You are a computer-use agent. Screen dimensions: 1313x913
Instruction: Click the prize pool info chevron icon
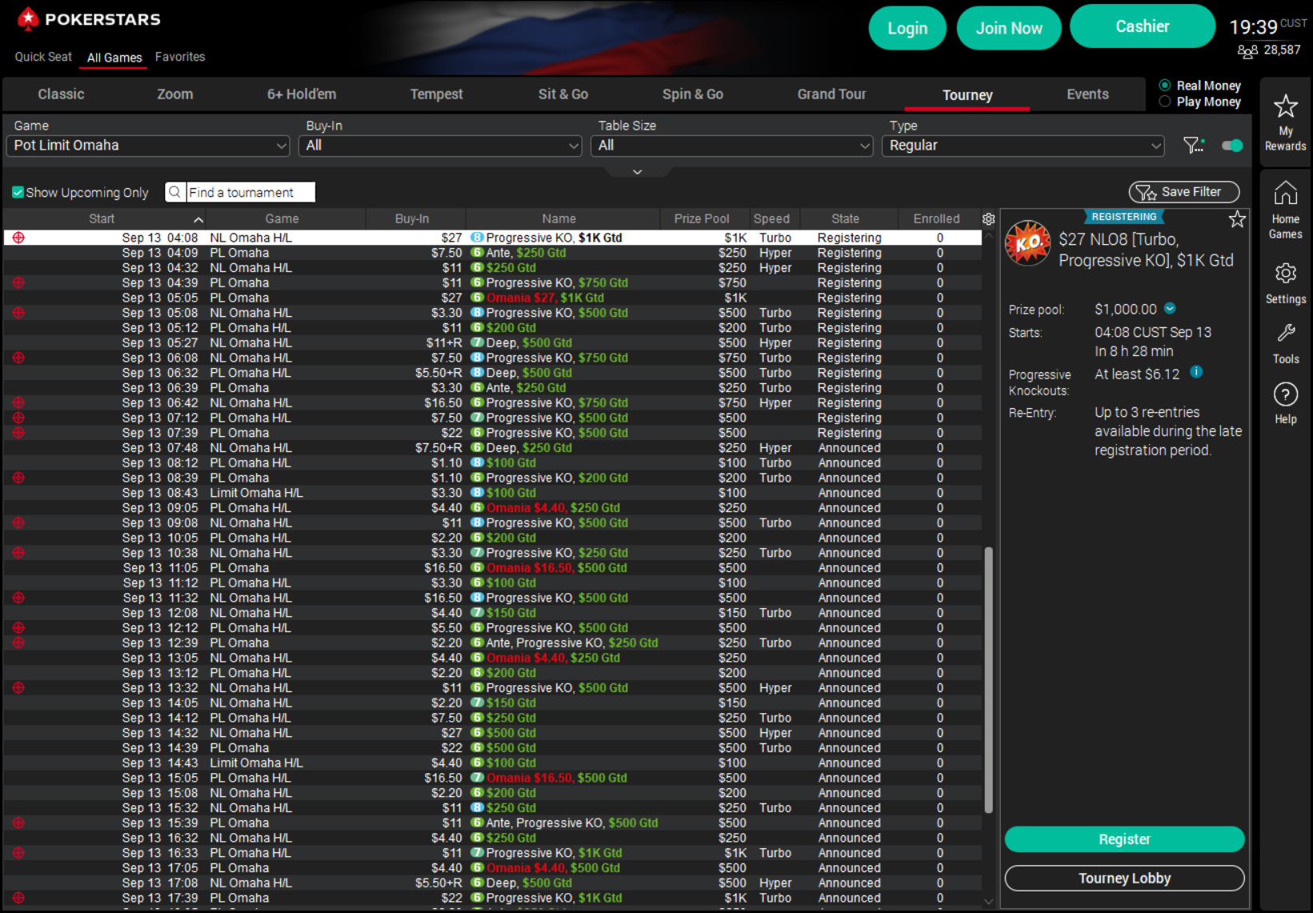coord(1170,309)
